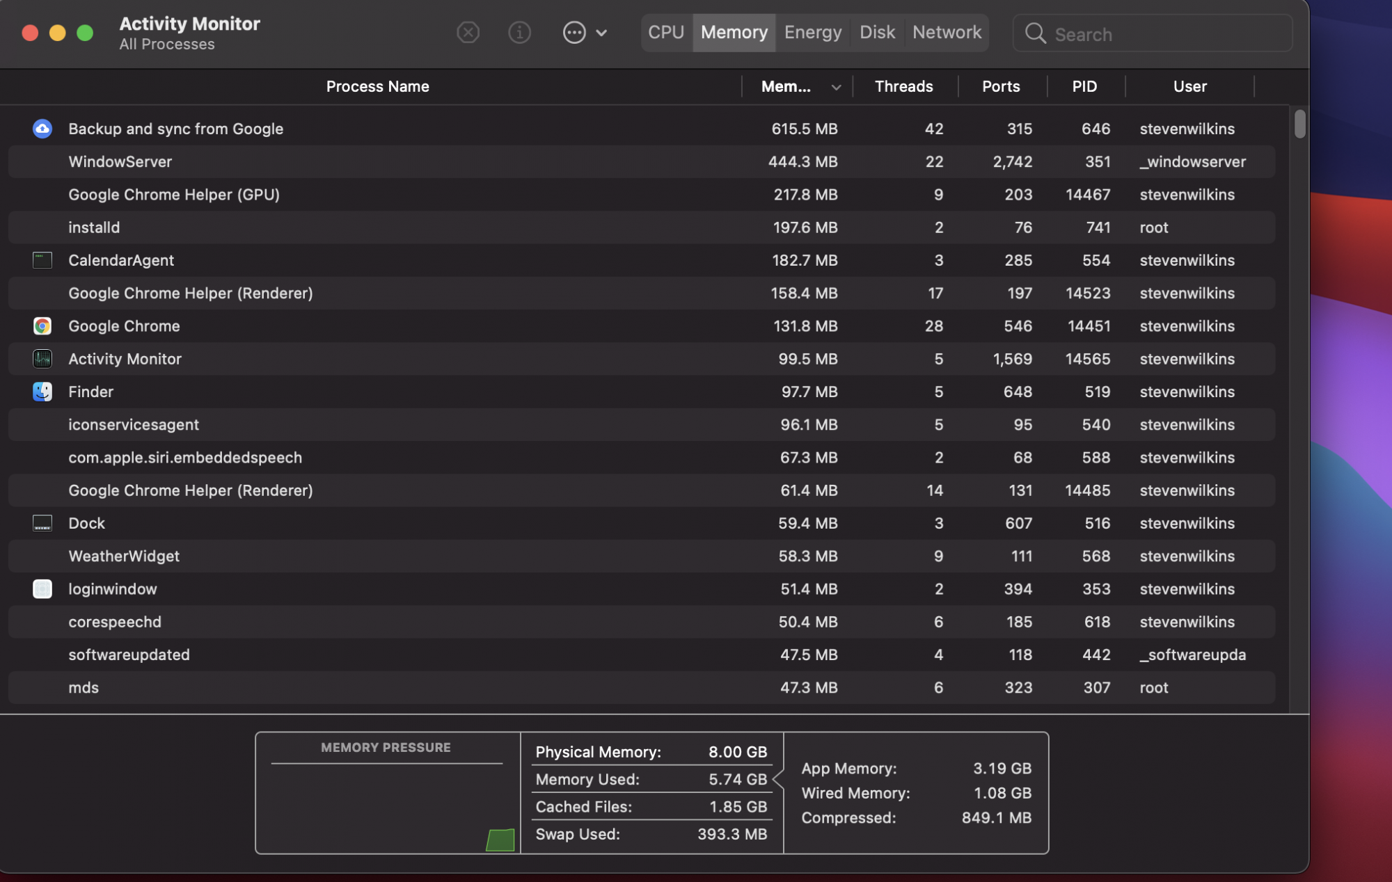Select the loginwindow process icon

click(x=42, y=589)
